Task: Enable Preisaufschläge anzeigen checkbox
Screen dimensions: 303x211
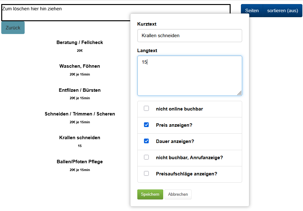Action: [146, 174]
